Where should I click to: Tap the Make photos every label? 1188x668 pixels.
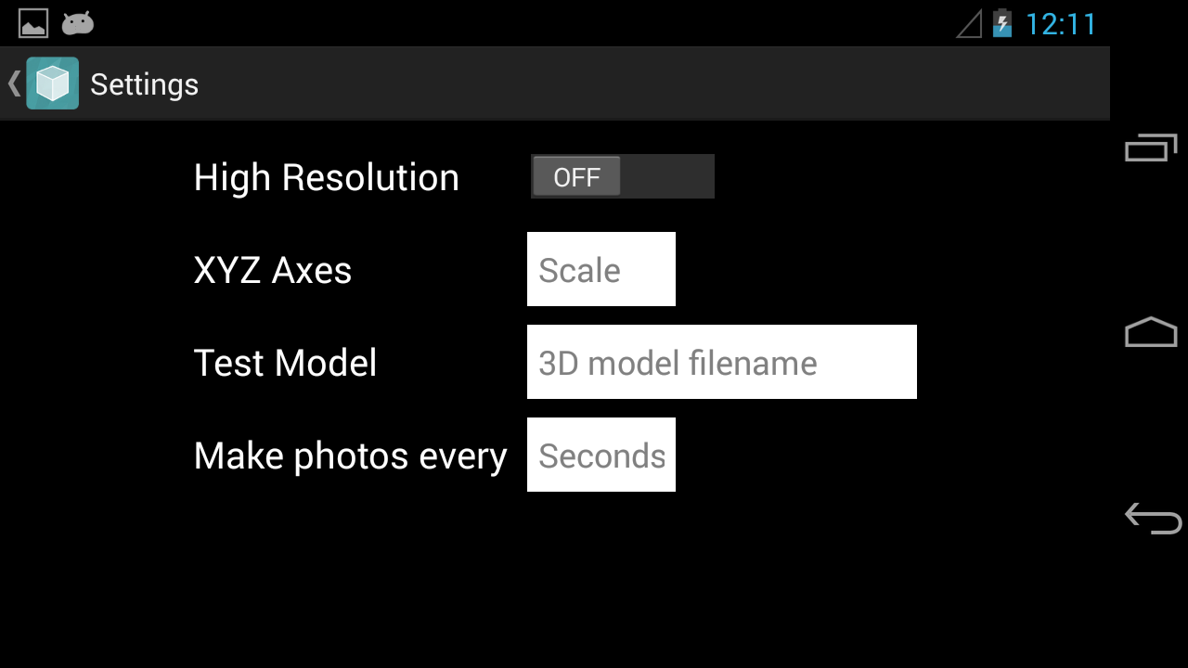pos(350,456)
